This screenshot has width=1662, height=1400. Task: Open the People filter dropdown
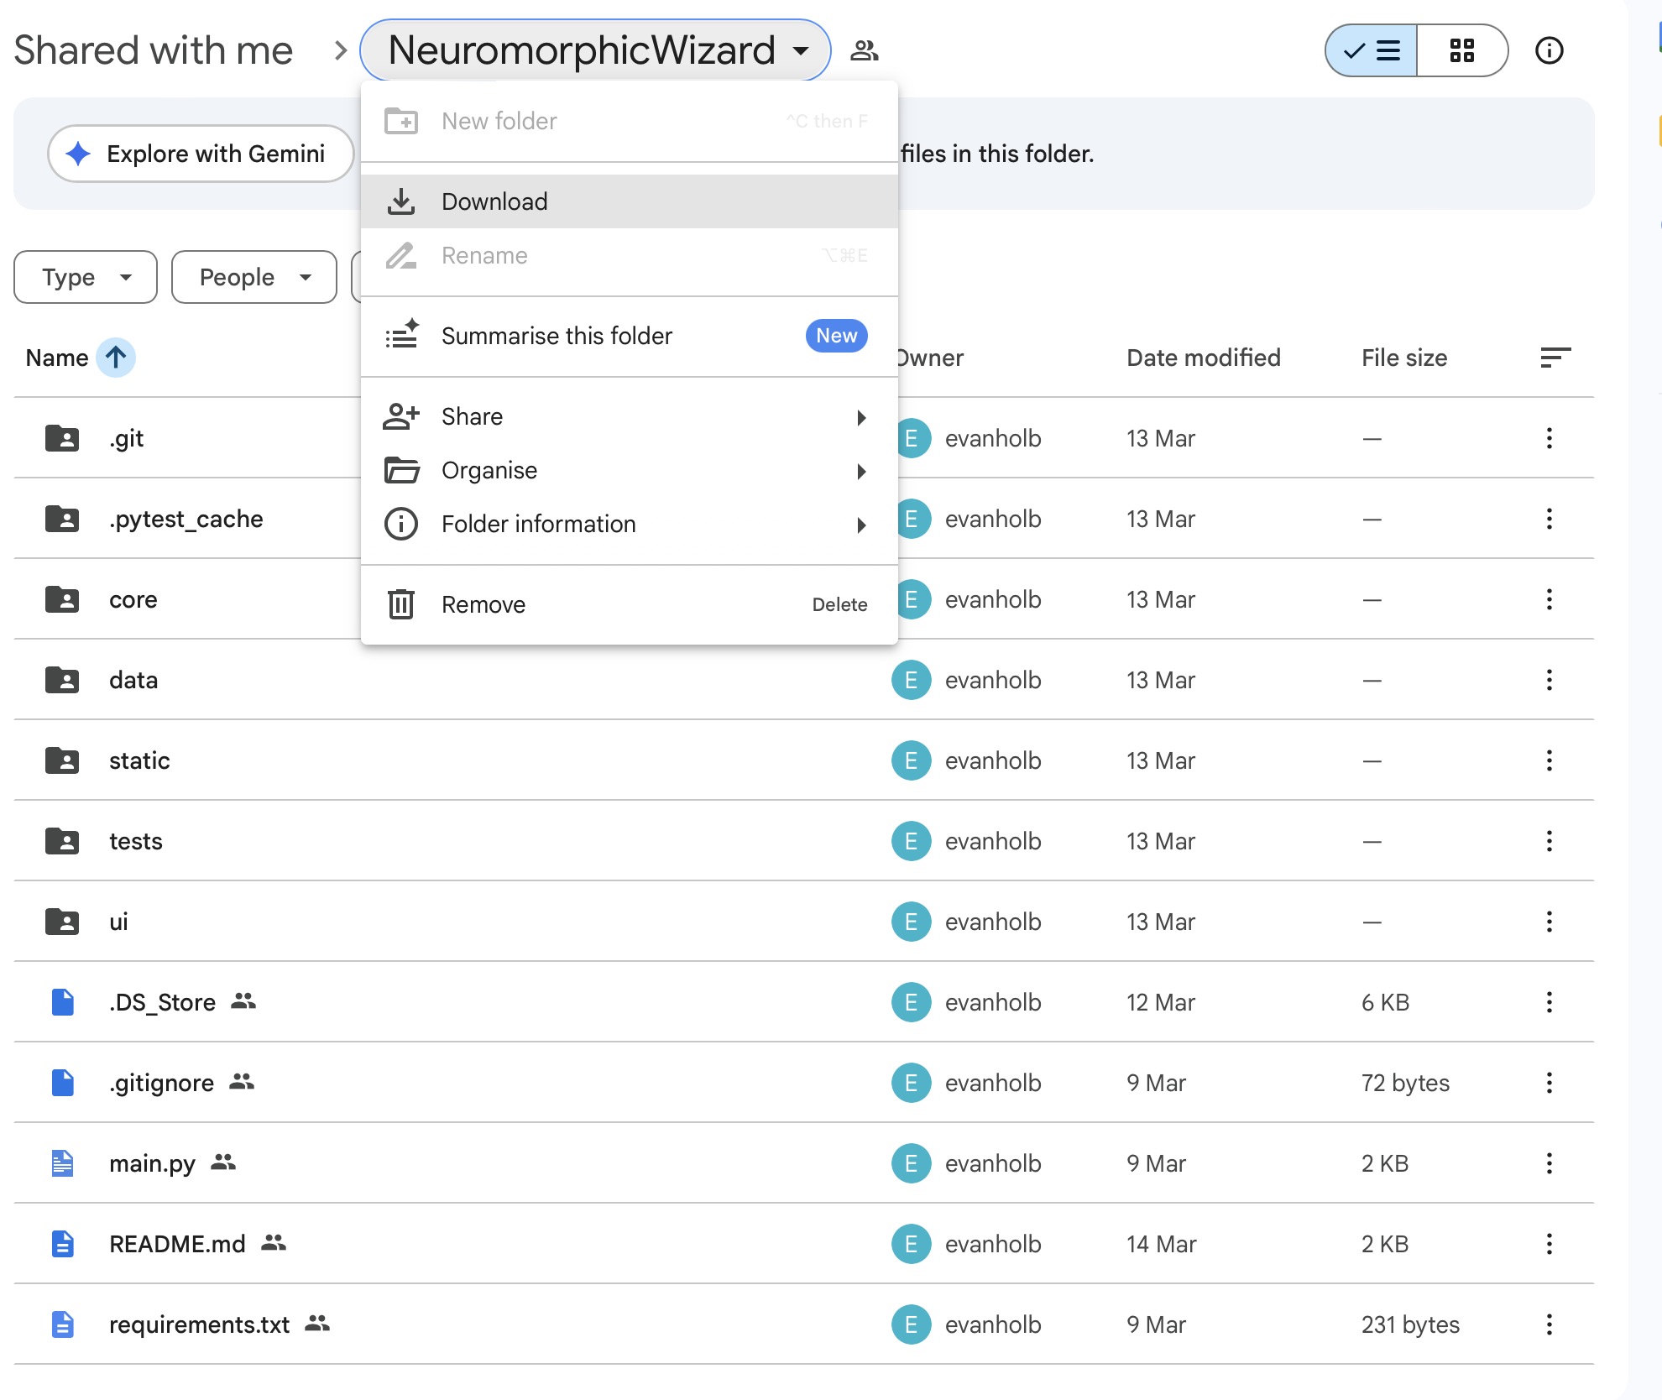pos(253,277)
